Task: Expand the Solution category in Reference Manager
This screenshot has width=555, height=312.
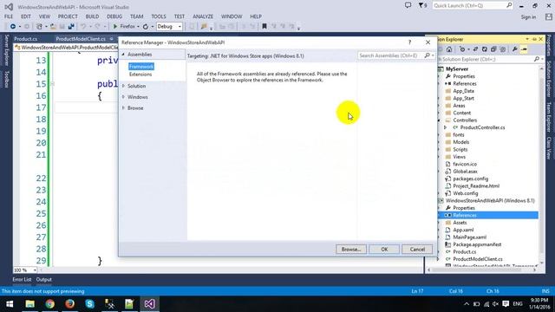Action: 123,86
